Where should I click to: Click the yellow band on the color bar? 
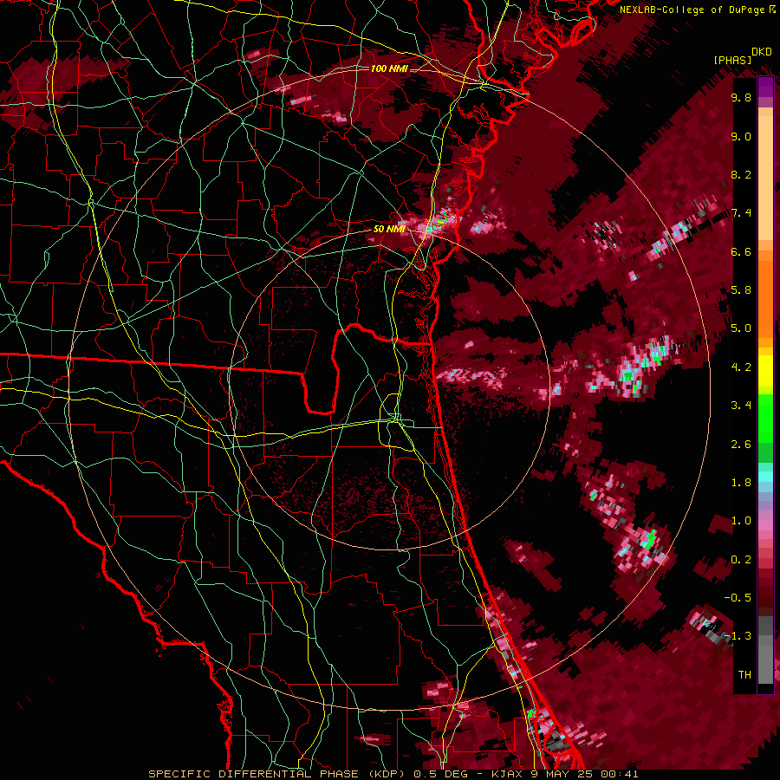coord(765,371)
